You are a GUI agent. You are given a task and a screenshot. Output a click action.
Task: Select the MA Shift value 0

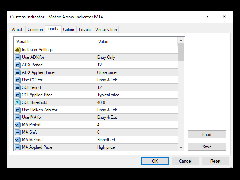pyautogui.click(x=98, y=132)
